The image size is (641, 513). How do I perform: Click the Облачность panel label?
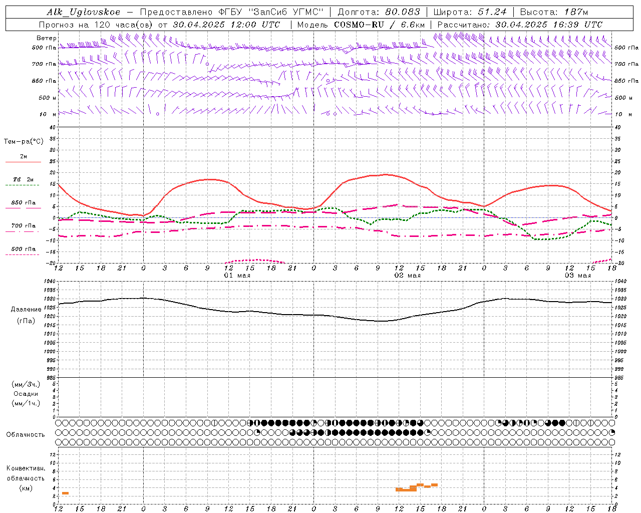[26, 434]
